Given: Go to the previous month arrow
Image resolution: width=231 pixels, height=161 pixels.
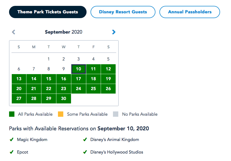Looking at the screenshot, I should (14, 32).
